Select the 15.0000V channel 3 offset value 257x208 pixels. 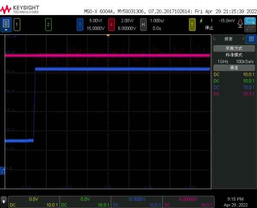[96, 28]
